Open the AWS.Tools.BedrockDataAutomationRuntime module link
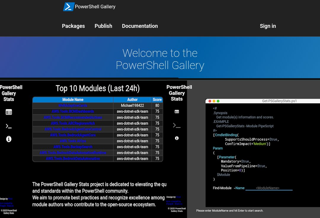Image resolution: width=320 pixels, height=218 pixels. click(x=73, y=153)
